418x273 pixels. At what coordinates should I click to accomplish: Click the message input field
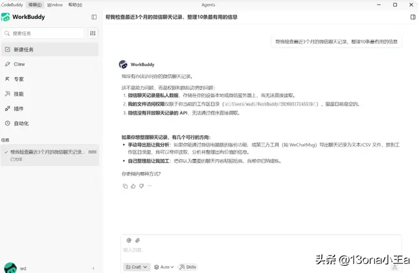coord(261,250)
